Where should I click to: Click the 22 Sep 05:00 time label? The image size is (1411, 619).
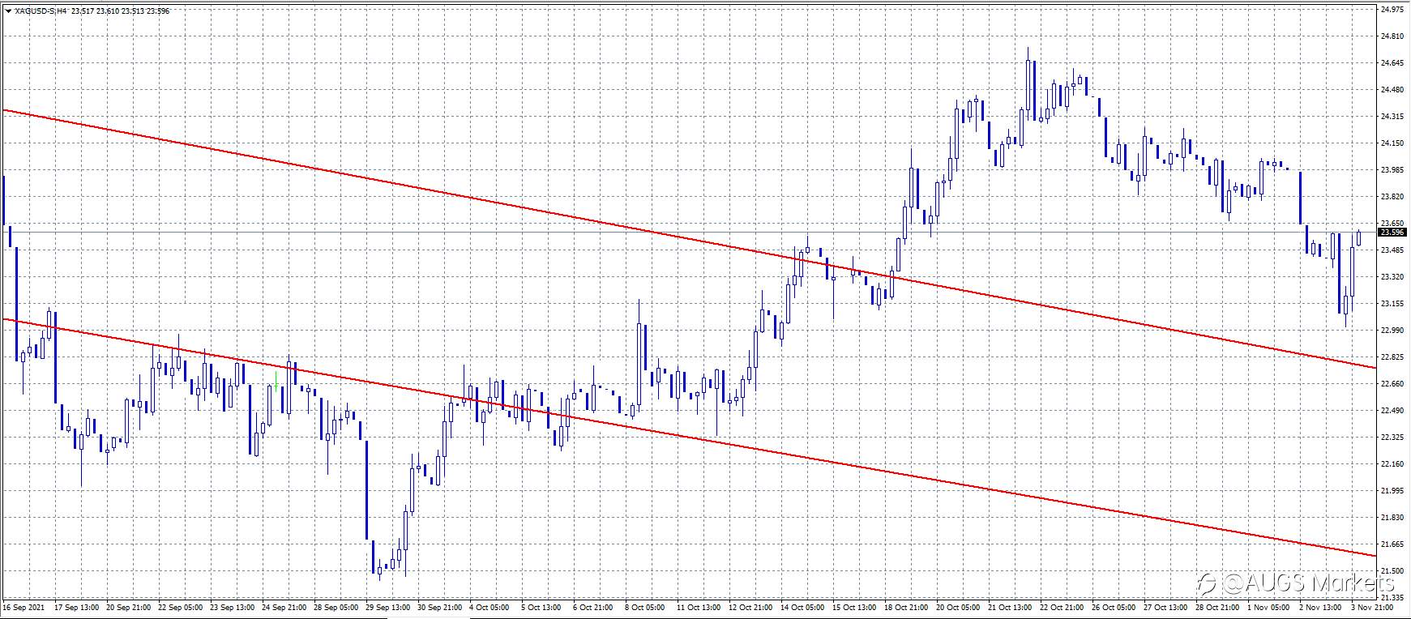pos(181,607)
